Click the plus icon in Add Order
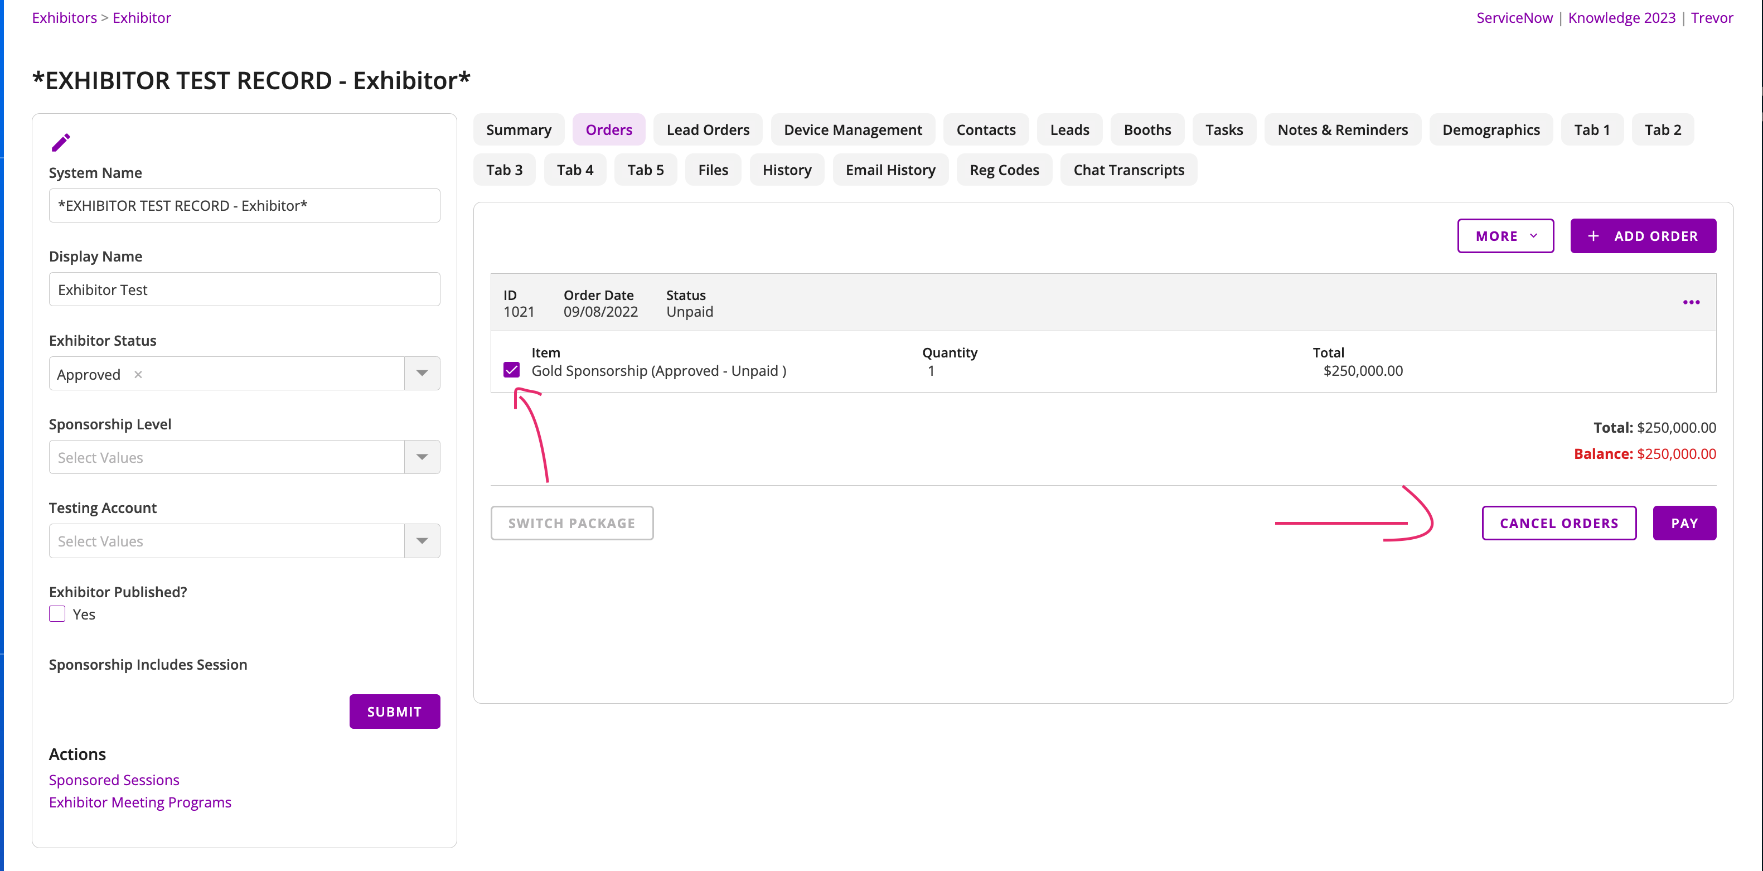1763x871 pixels. click(x=1594, y=236)
